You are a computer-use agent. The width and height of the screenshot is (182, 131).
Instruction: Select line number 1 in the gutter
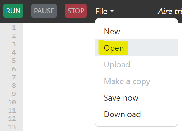pyautogui.click(x=14, y=28)
